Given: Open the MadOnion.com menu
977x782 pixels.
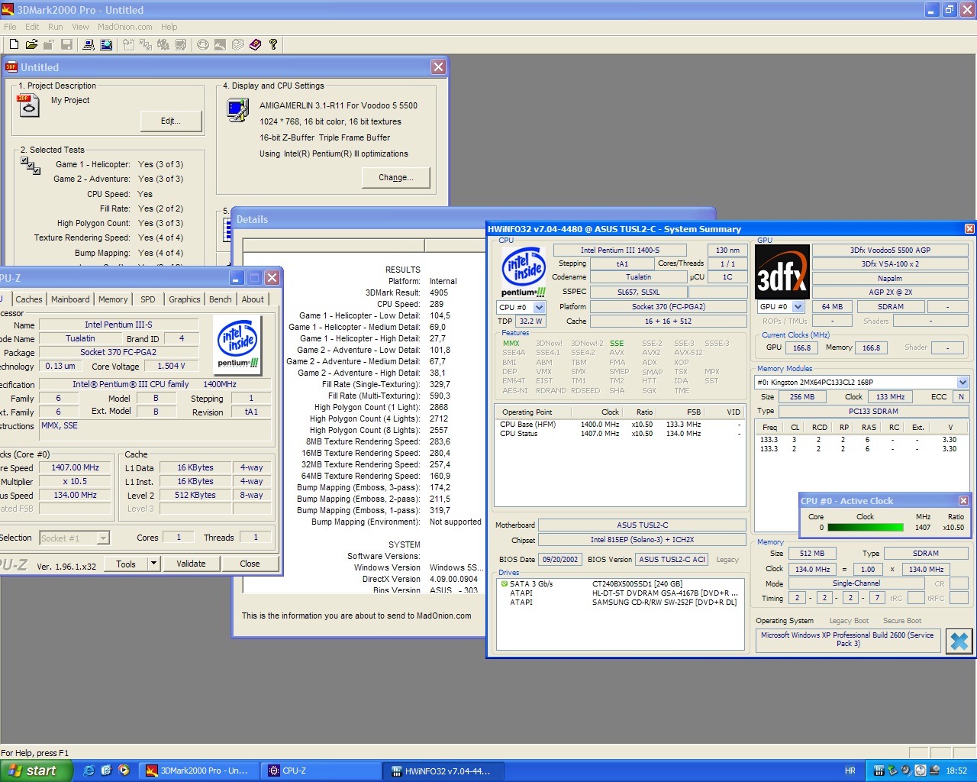Looking at the screenshot, I should coord(124,27).
